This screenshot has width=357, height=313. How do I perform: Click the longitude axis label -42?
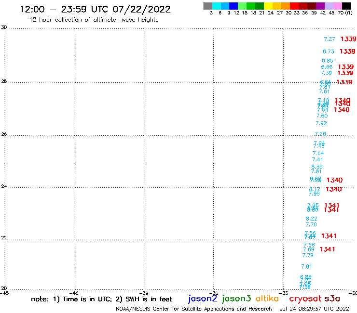coord(74,293)
